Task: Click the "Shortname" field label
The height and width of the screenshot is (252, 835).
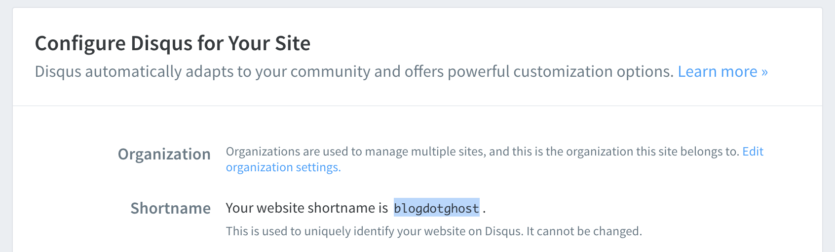Action: click(x=170, y=208)
